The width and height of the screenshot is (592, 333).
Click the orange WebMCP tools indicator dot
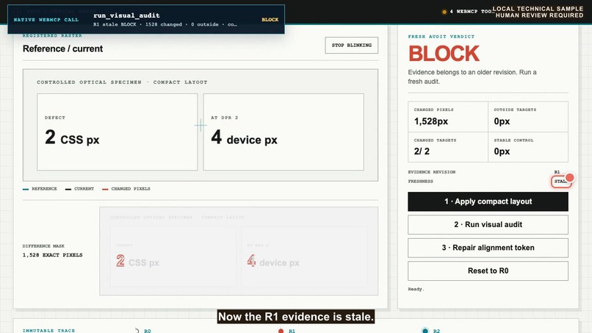444,12
